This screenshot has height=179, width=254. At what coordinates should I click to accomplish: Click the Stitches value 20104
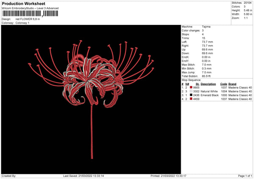coord(248,3)
